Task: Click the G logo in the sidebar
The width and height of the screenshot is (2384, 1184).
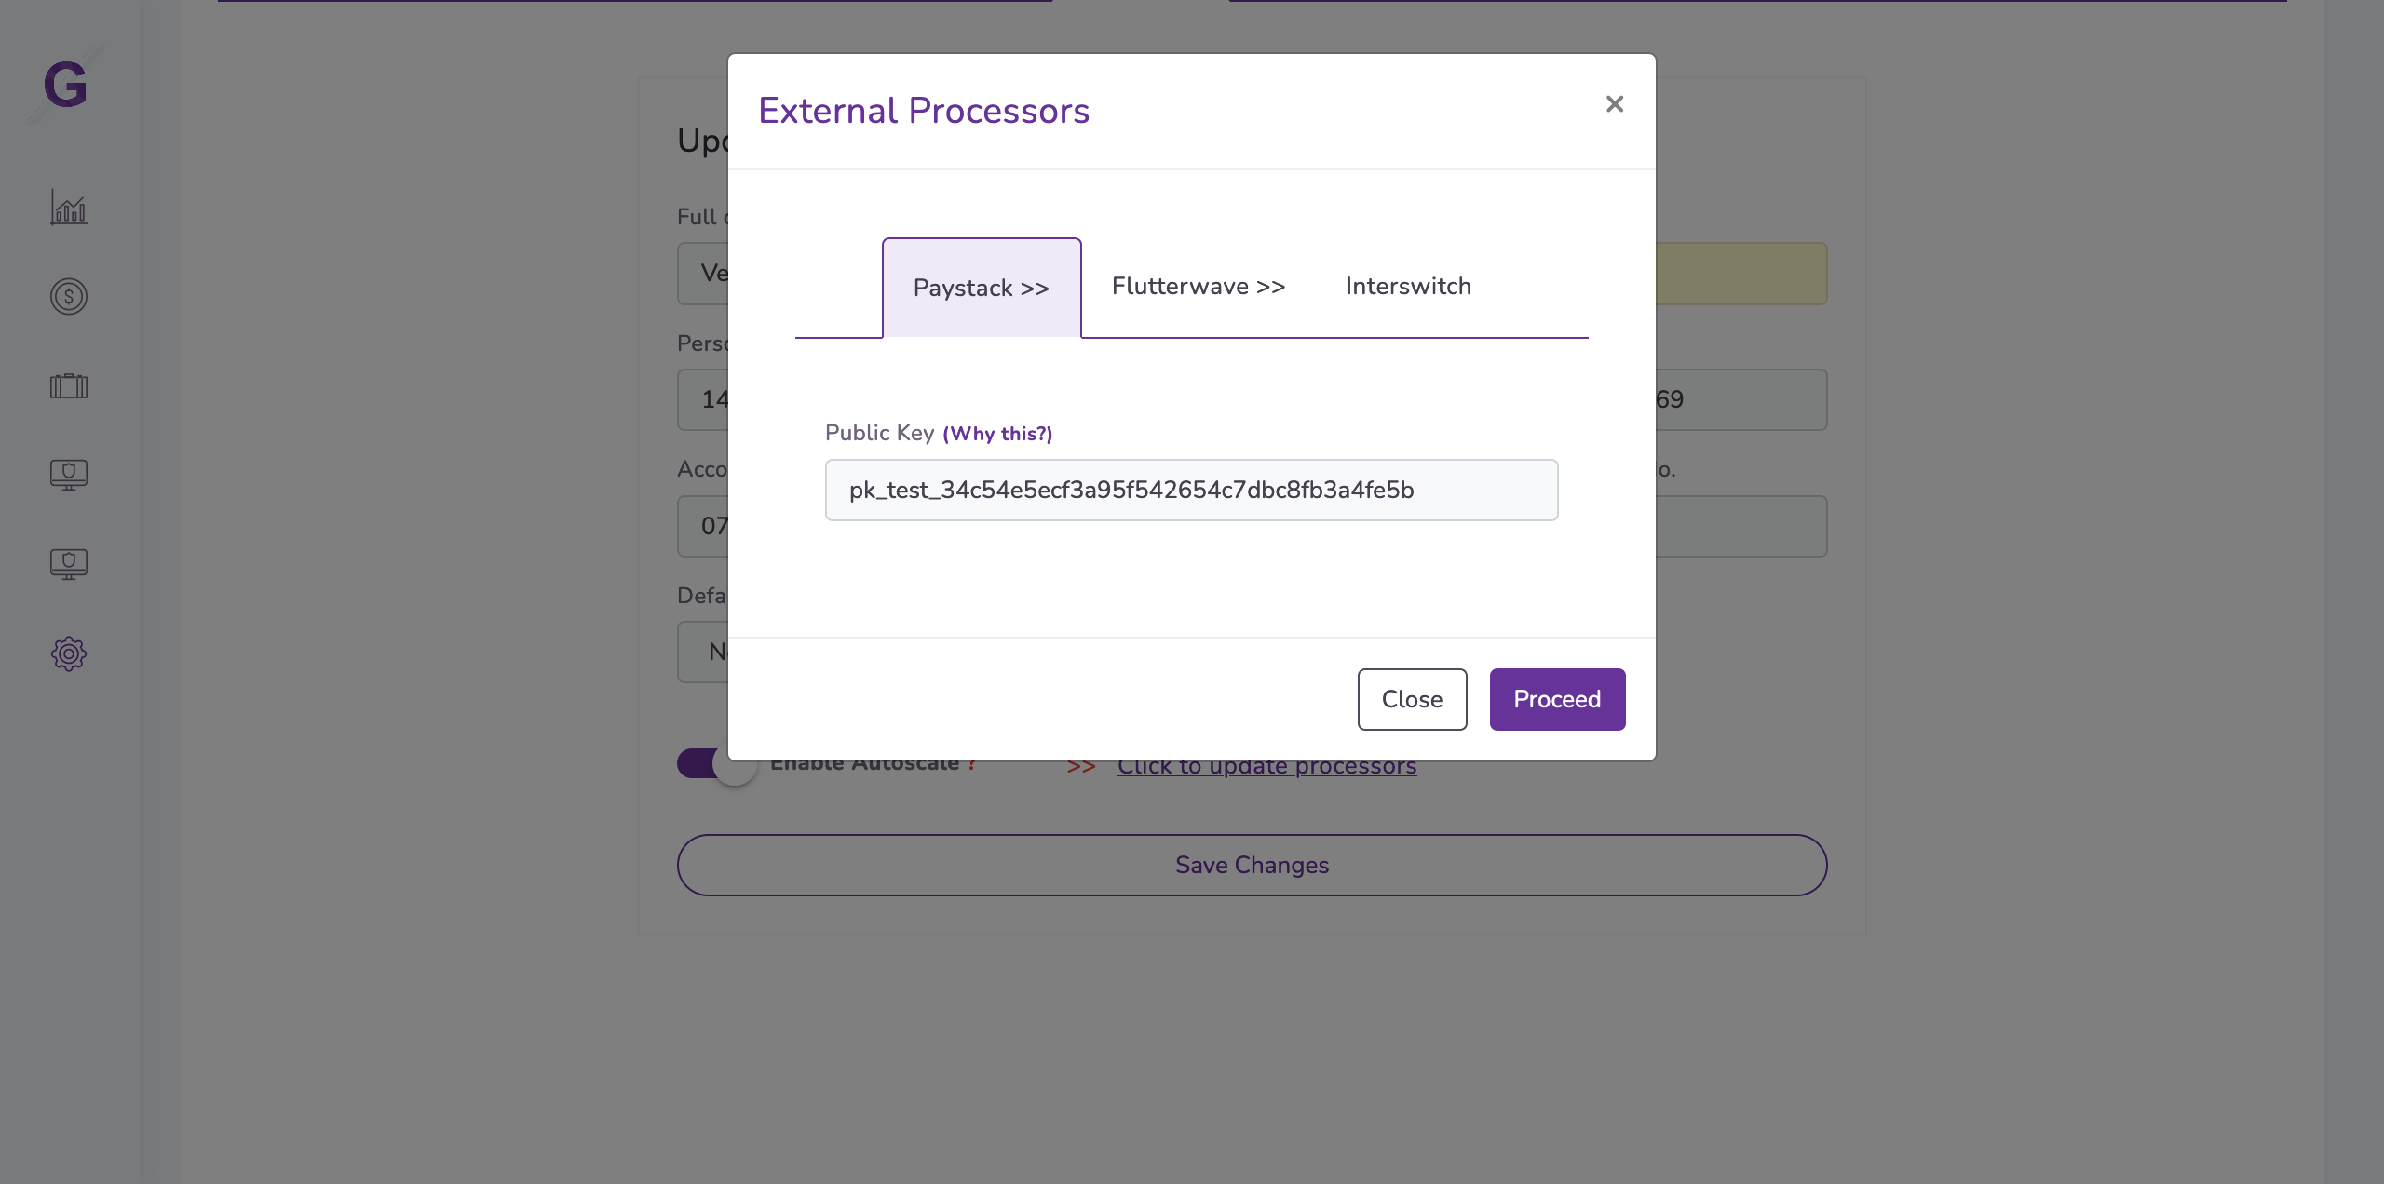Action: (65, 86)
